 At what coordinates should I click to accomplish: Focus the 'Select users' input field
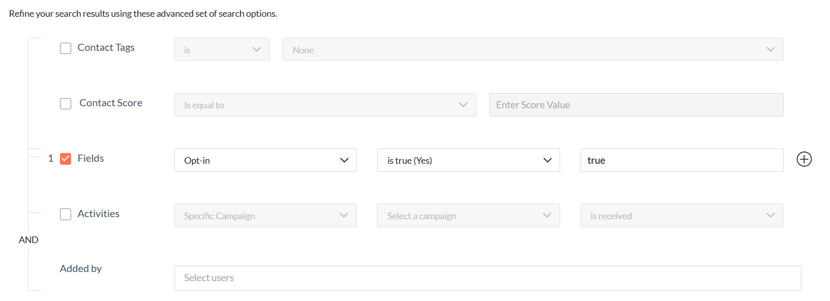(x=487, y=278)
